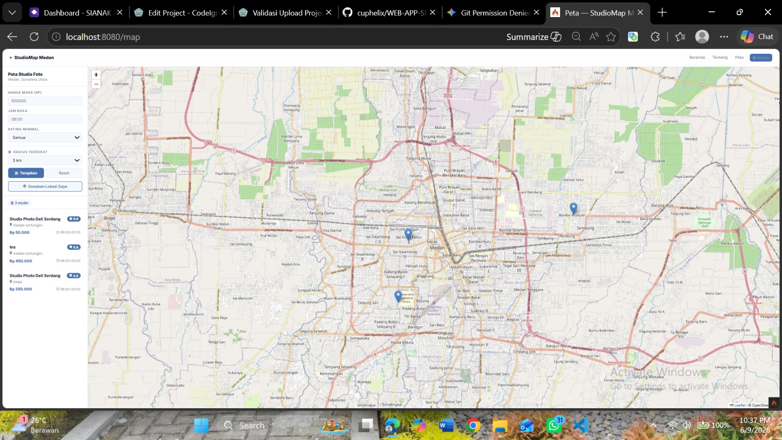Click the Reset filter button
This screenshot has height=440, width=782.
coord(64,173)
